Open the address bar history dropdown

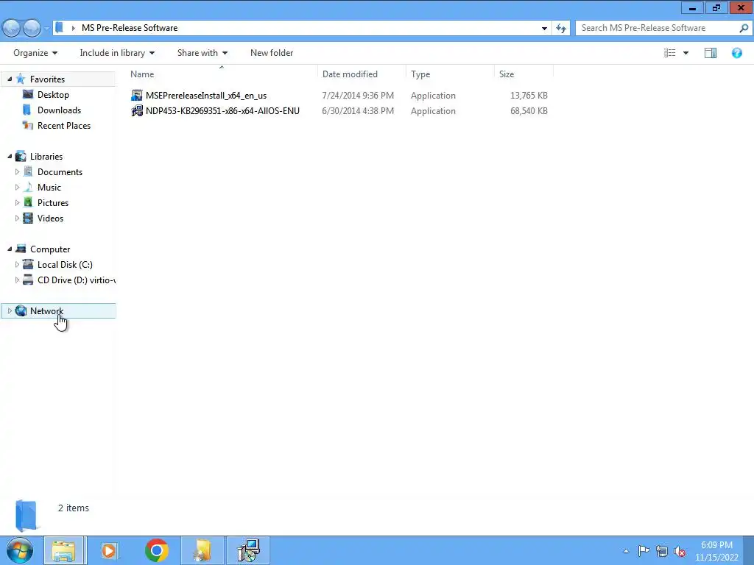544,28
